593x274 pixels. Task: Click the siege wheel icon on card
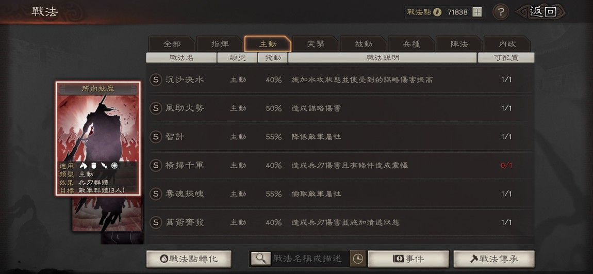[x=114, y=166]
